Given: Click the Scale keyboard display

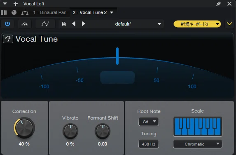Looking at the screenshot, I should pyautogui.click(x=198, y=127).
